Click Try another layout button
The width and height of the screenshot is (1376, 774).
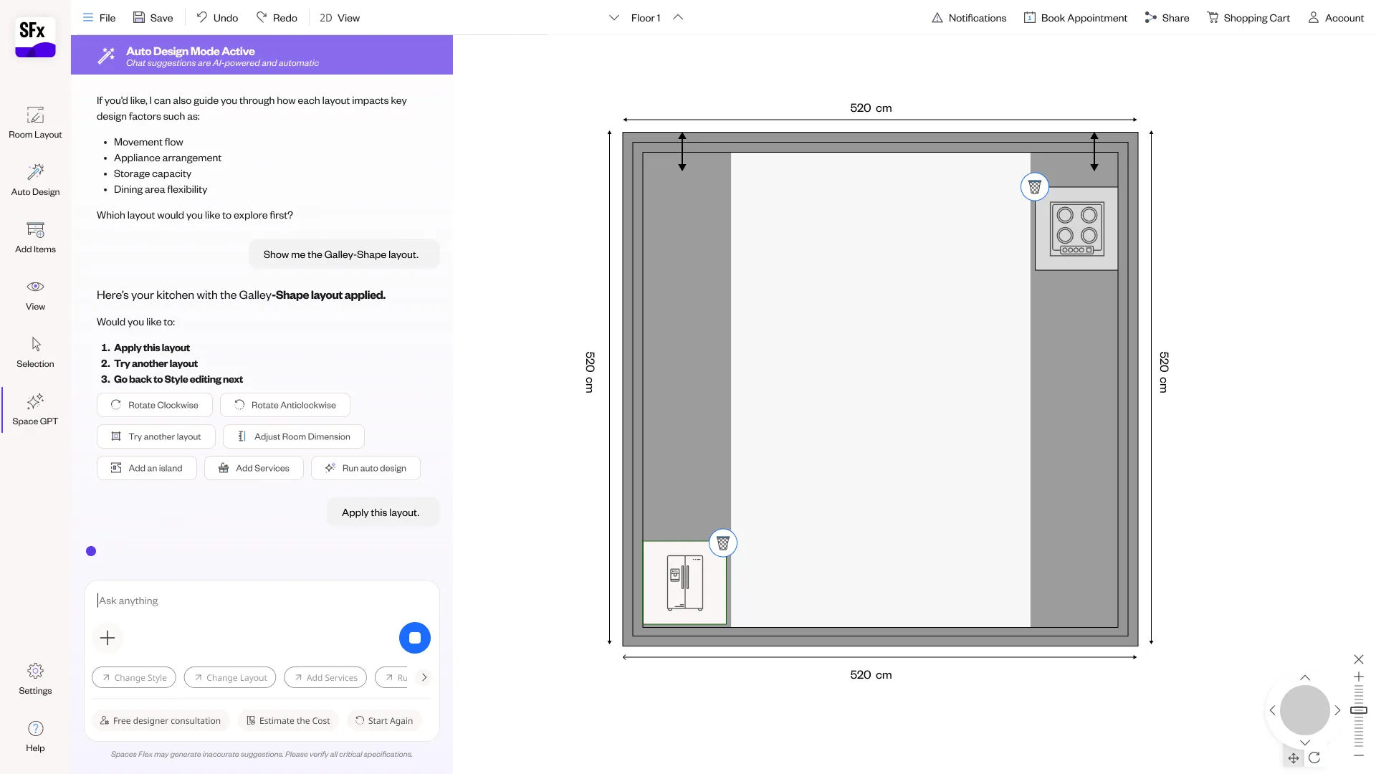point(156,436)
